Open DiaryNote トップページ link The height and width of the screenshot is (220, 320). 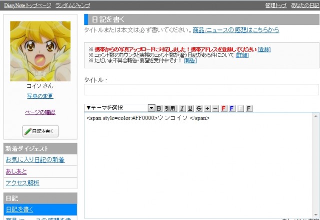click(x=27, y=5)
